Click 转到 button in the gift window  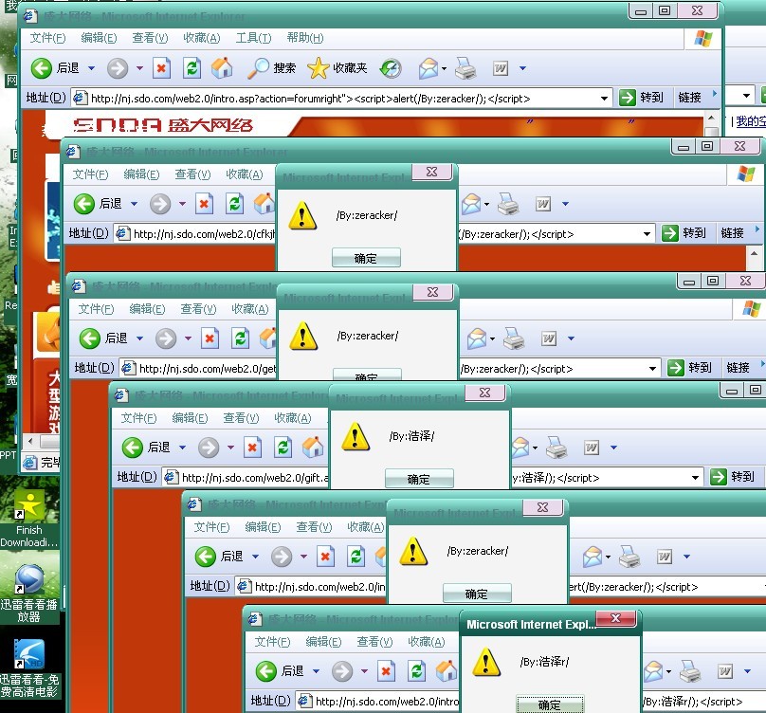732,477
